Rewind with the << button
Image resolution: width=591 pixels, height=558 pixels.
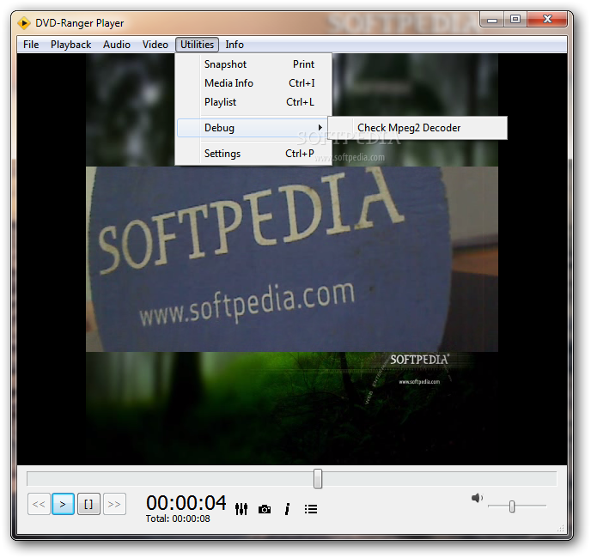point(39,504)
